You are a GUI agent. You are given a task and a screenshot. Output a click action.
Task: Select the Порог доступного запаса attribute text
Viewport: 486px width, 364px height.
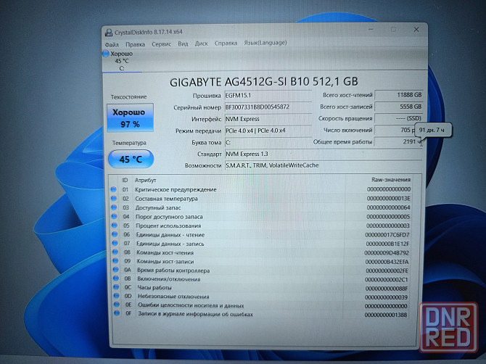pyautogui.click(x=169, y=217)
